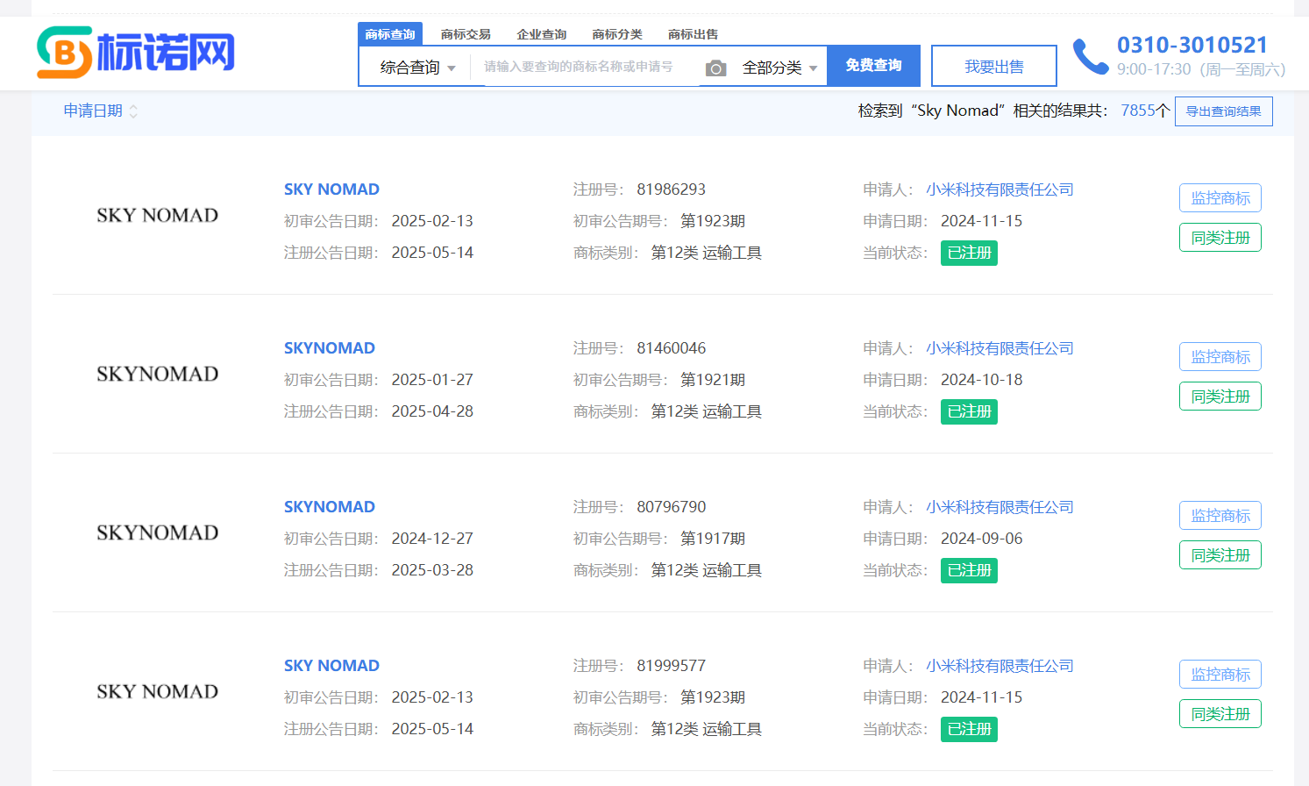Click SKYNOMAD trademark image for 81460046
This screenshot has width=1309, height=786.
point(158,375)
